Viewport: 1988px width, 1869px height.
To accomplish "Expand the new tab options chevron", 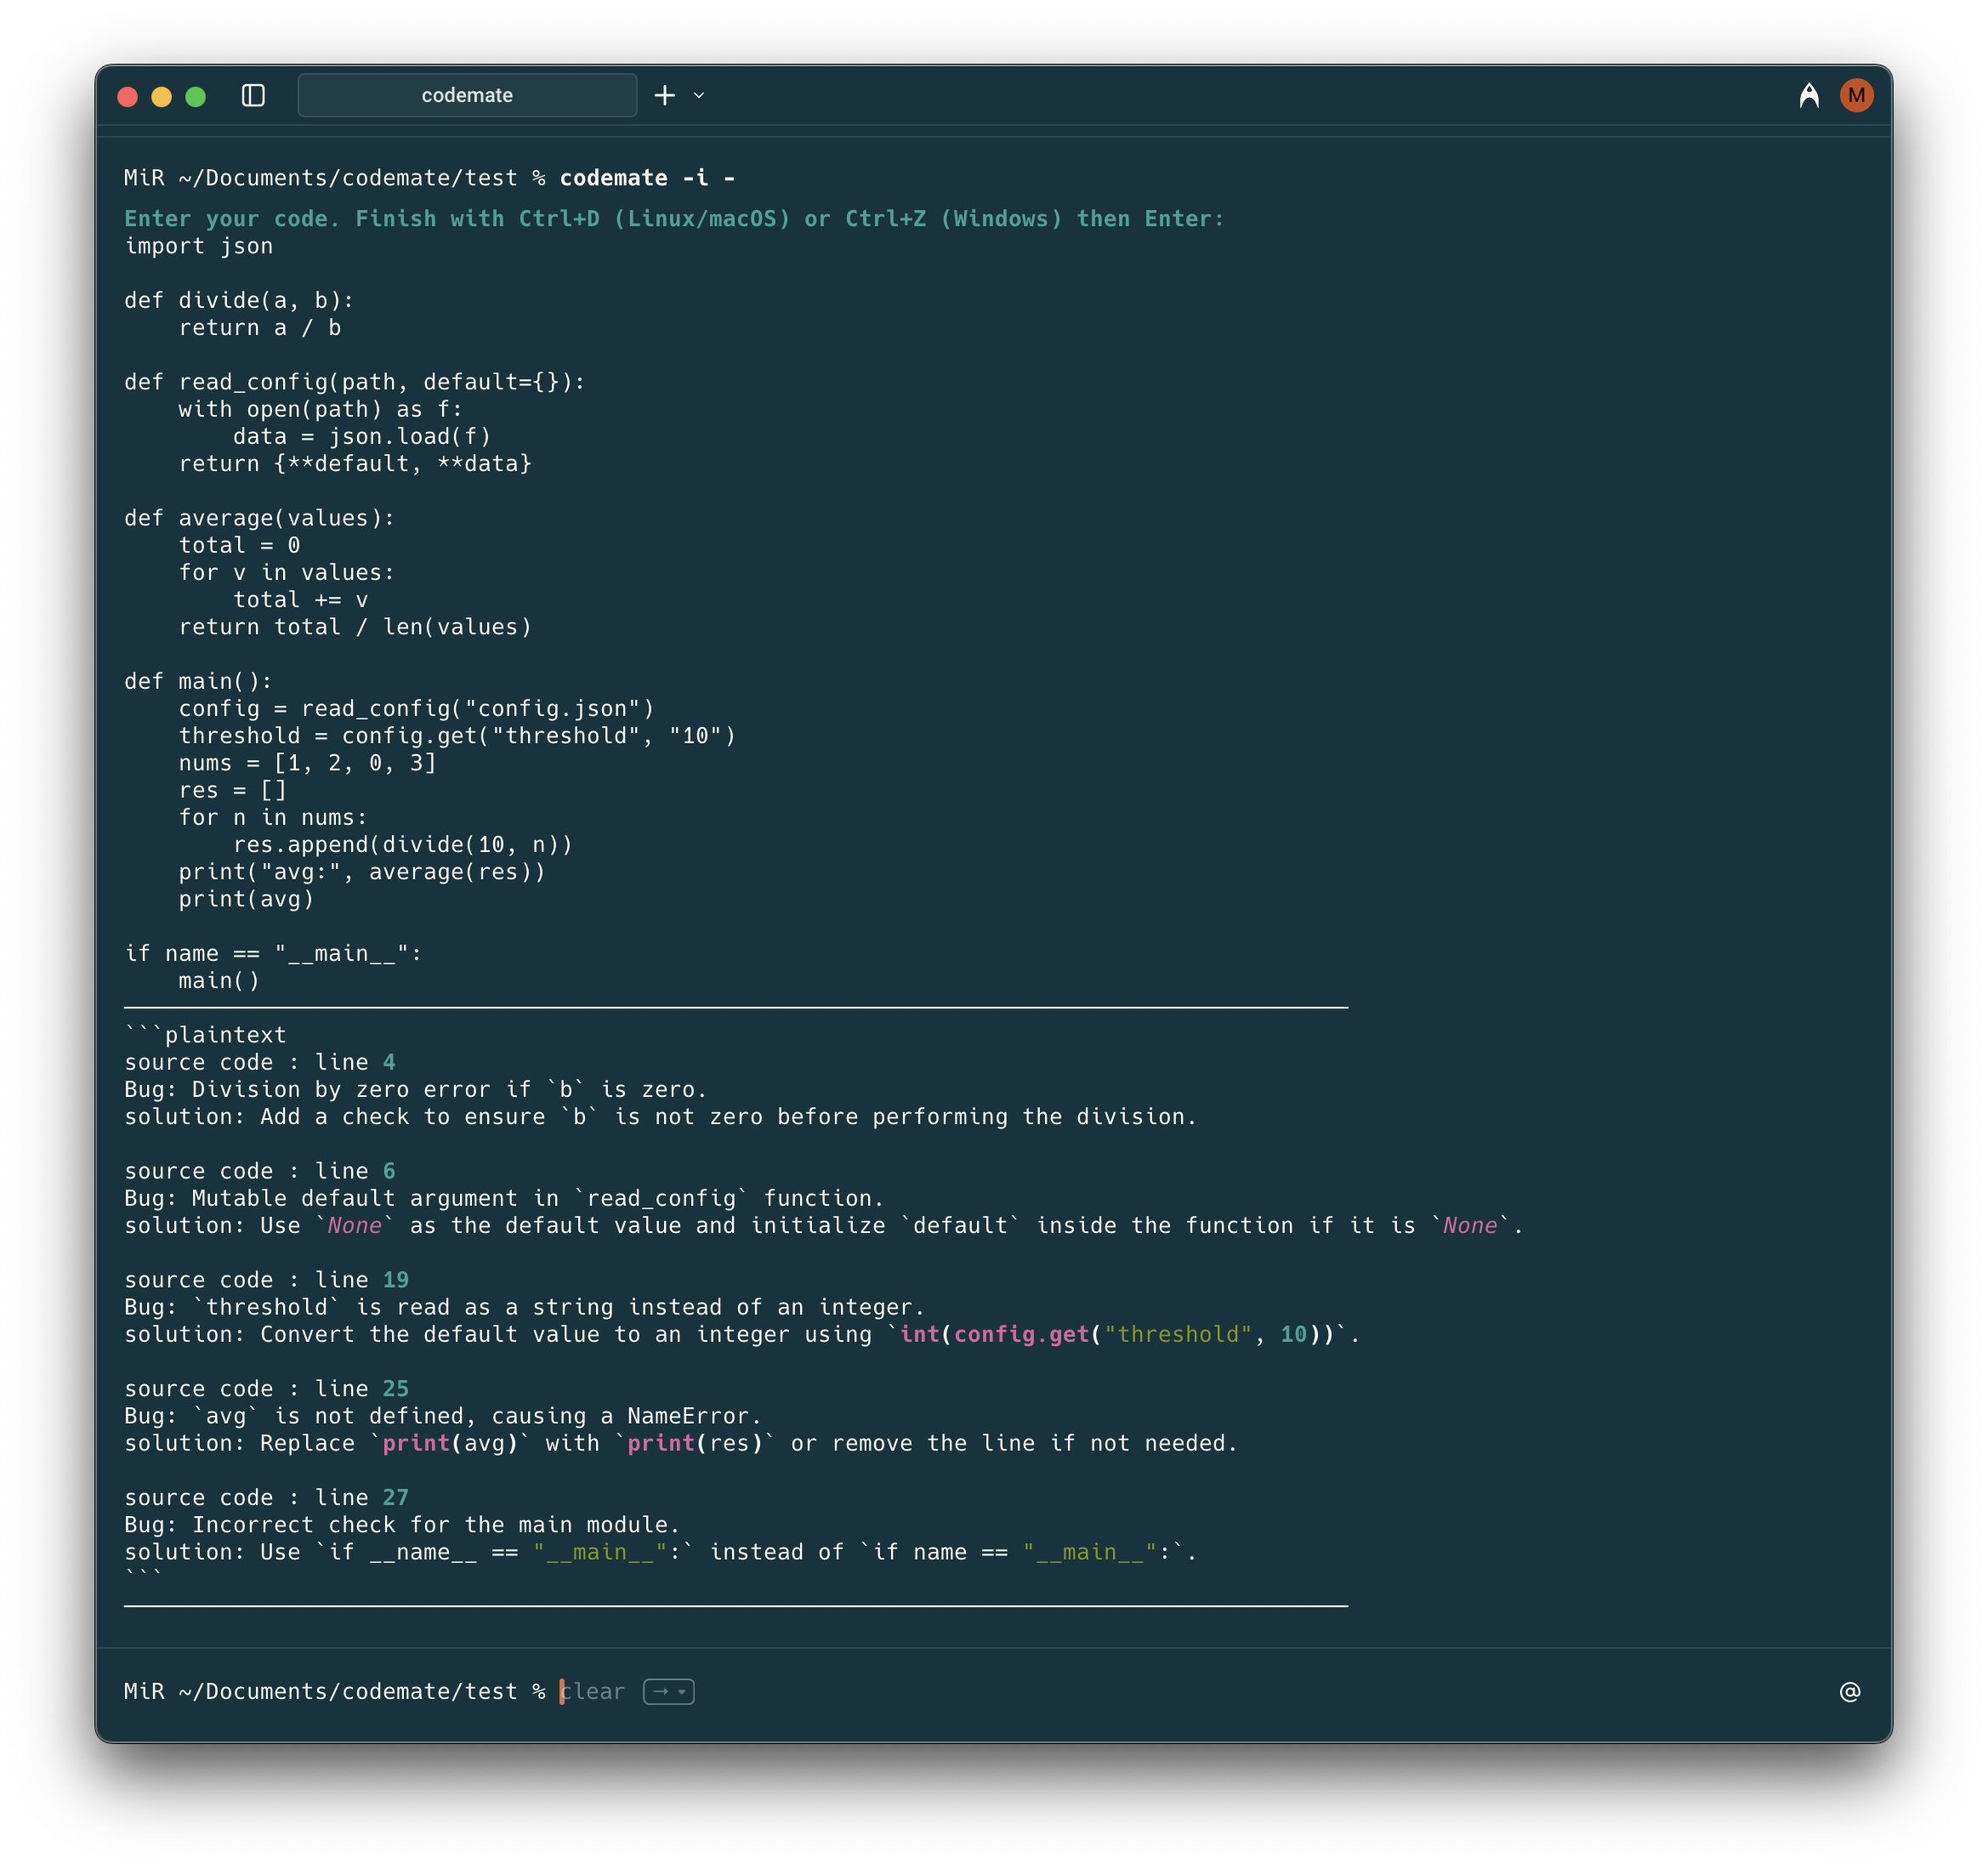I will [x=699, y=95].
